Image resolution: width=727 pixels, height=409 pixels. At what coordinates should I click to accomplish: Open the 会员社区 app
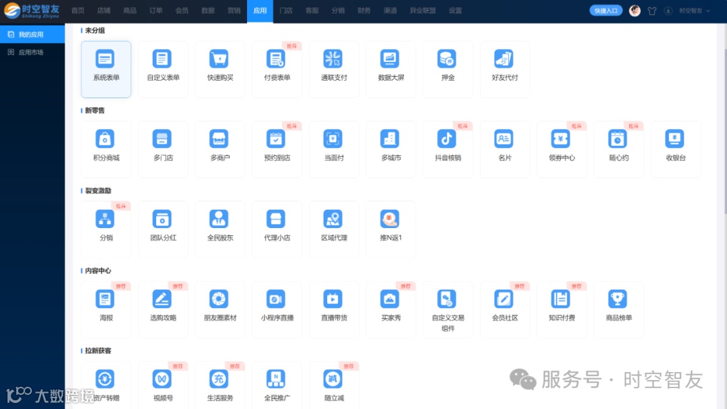point(505,309)
